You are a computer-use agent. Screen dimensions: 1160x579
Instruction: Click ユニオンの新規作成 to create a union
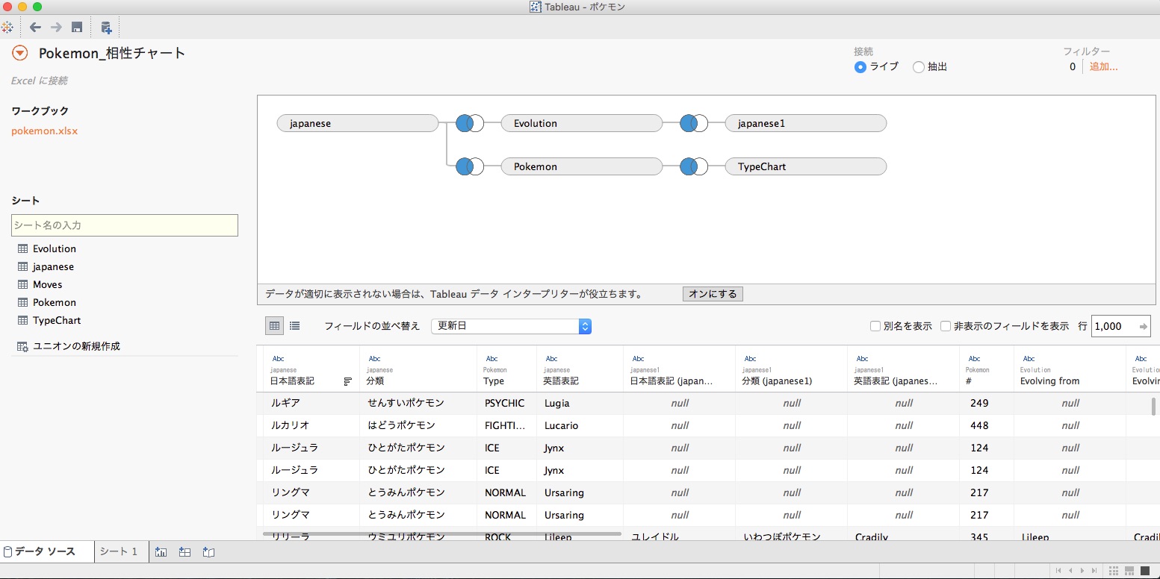pyautogui.click(x=69, y=346)
